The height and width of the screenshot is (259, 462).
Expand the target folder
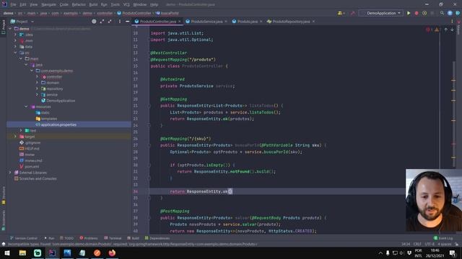(x=15, y=137)
